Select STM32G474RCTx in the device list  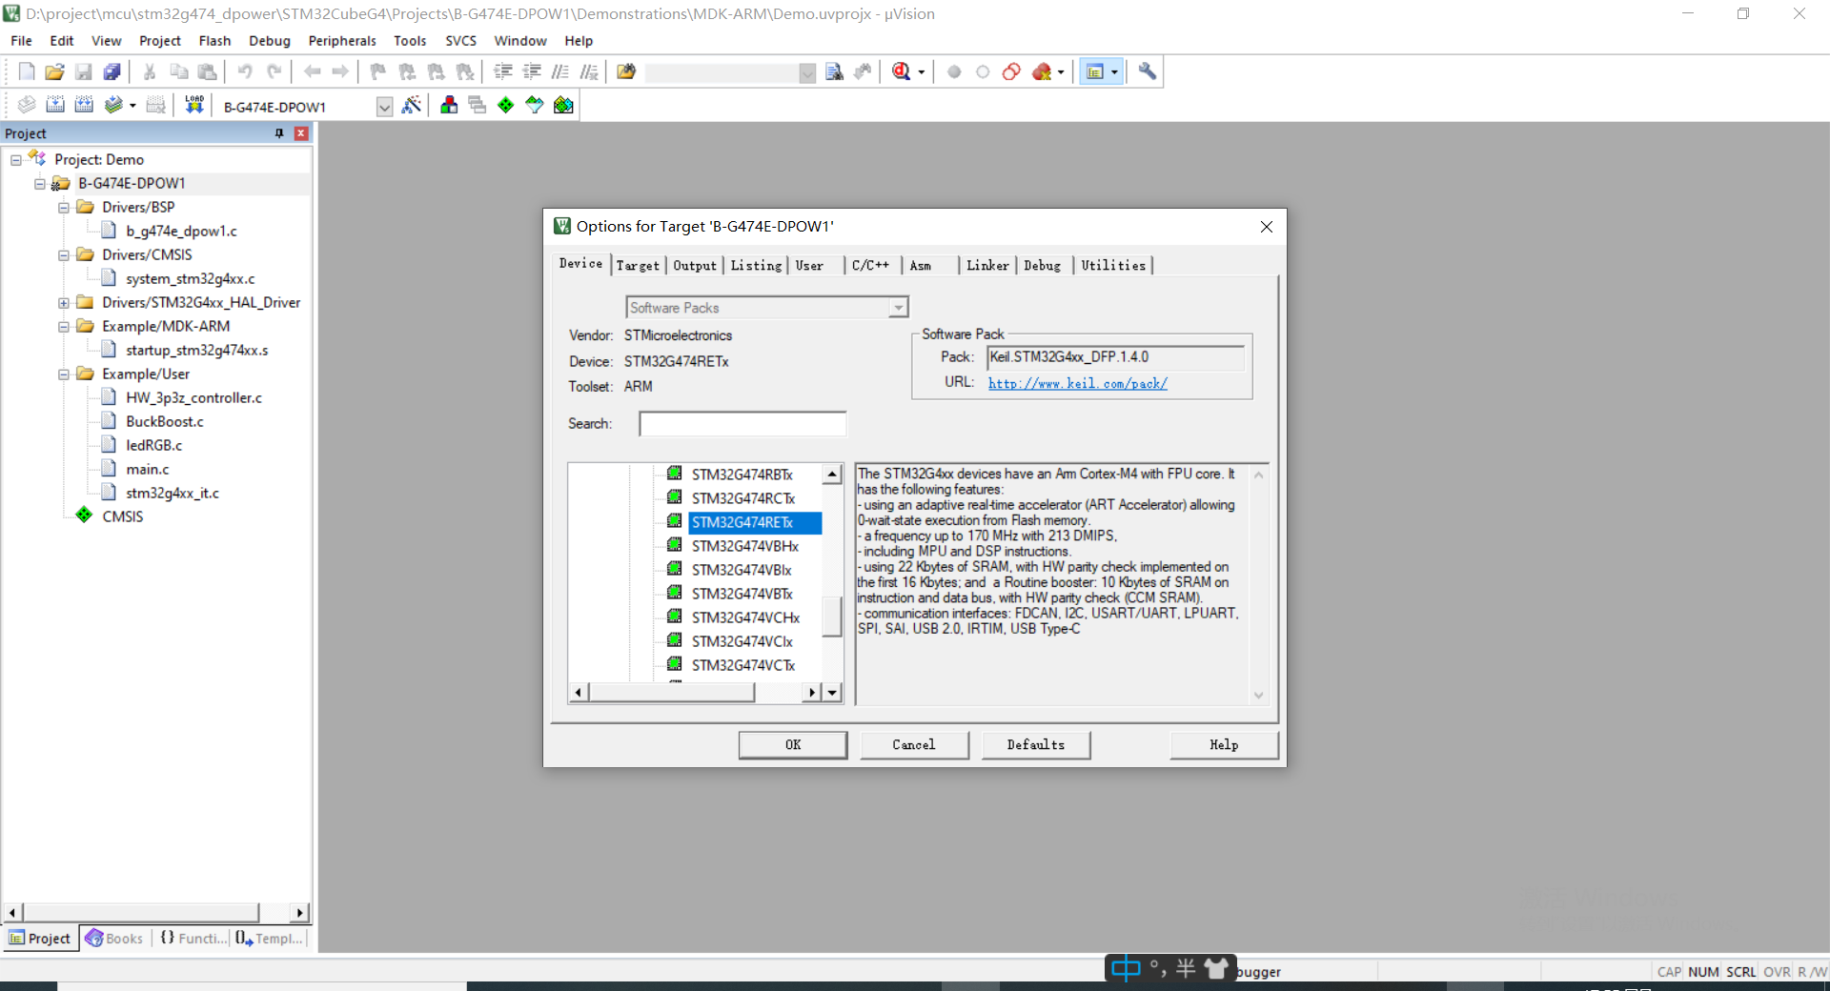[743, 498]
